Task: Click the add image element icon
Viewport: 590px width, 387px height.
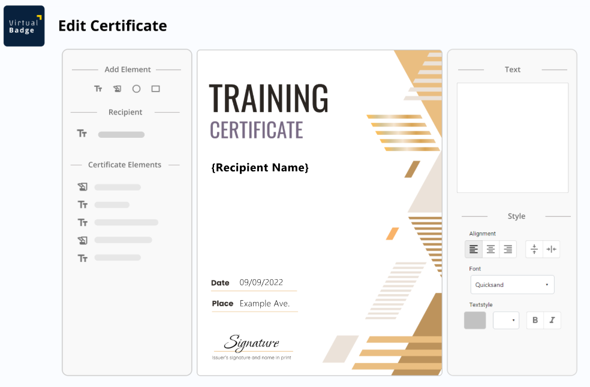Action: coord(117,89)
